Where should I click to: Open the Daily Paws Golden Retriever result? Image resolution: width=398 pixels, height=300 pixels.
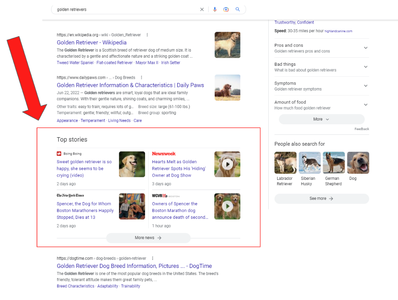click(x=130, y=85)
